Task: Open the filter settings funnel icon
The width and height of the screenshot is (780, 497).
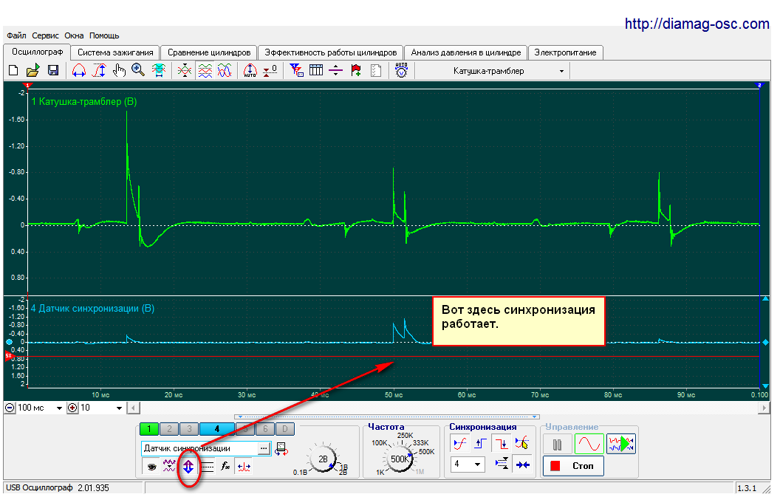Action: [x=296, y=71]
